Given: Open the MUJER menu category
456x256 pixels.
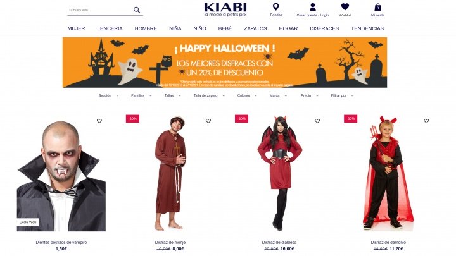Looking at the screenshot, I should click(x=76, y=28).
